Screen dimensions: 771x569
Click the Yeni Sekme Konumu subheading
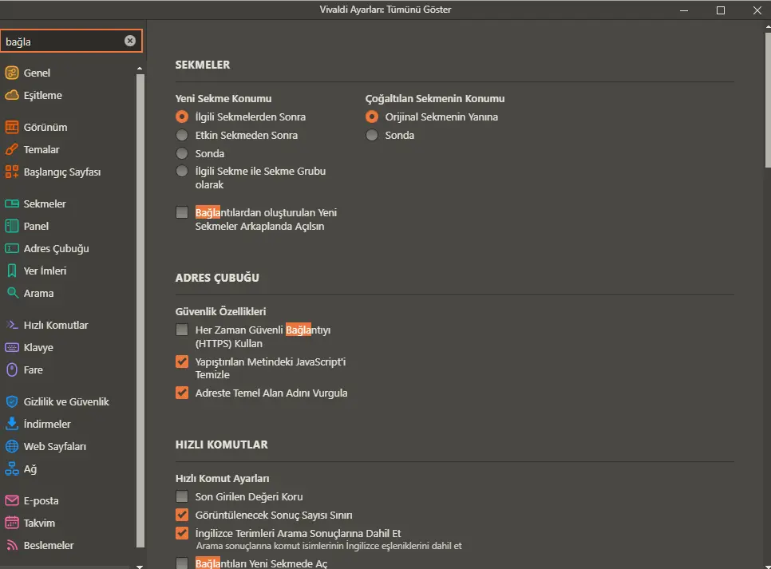click(223, 98)
